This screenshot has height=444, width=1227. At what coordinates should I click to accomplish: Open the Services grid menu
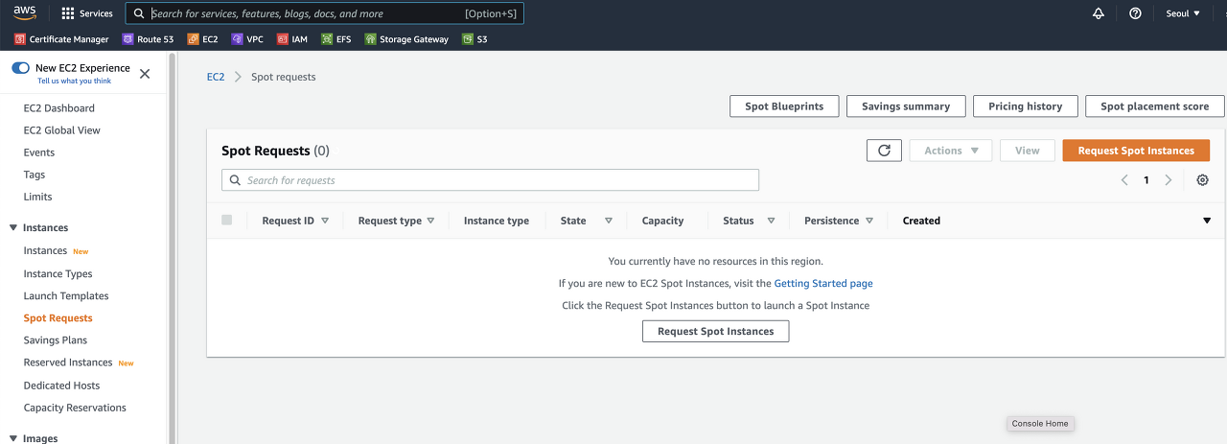[87, 13]
